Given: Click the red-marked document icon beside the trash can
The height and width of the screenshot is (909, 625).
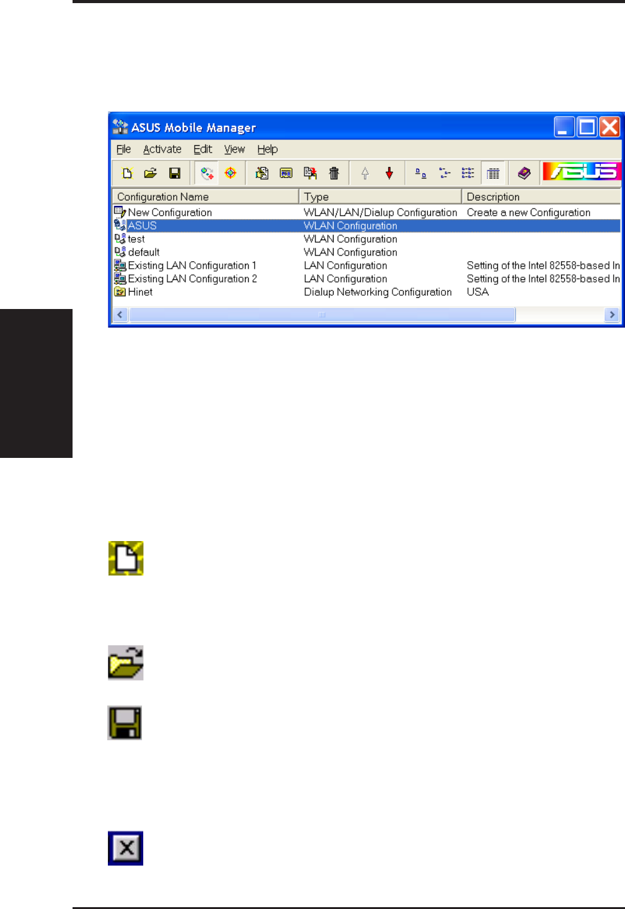Looking at the screenshot, I should [310, 173].
